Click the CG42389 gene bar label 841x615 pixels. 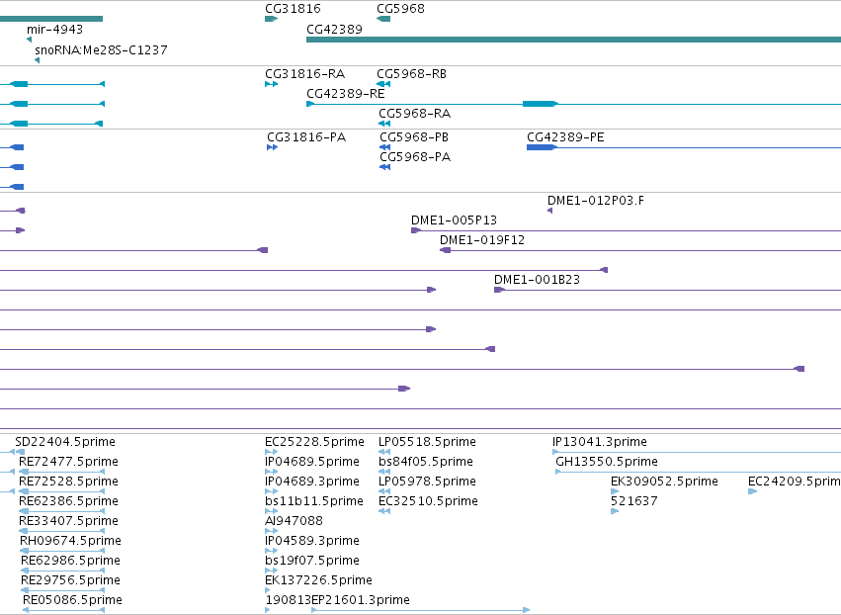[x=334, y=30]
